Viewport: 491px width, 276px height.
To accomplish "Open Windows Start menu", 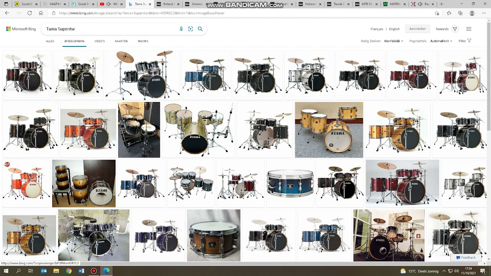I will point(6,271).
